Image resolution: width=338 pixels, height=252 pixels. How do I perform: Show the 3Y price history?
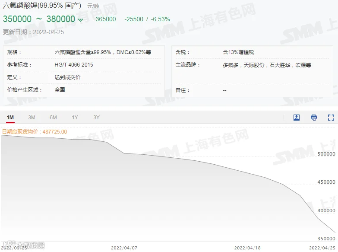tap(96, 118)
